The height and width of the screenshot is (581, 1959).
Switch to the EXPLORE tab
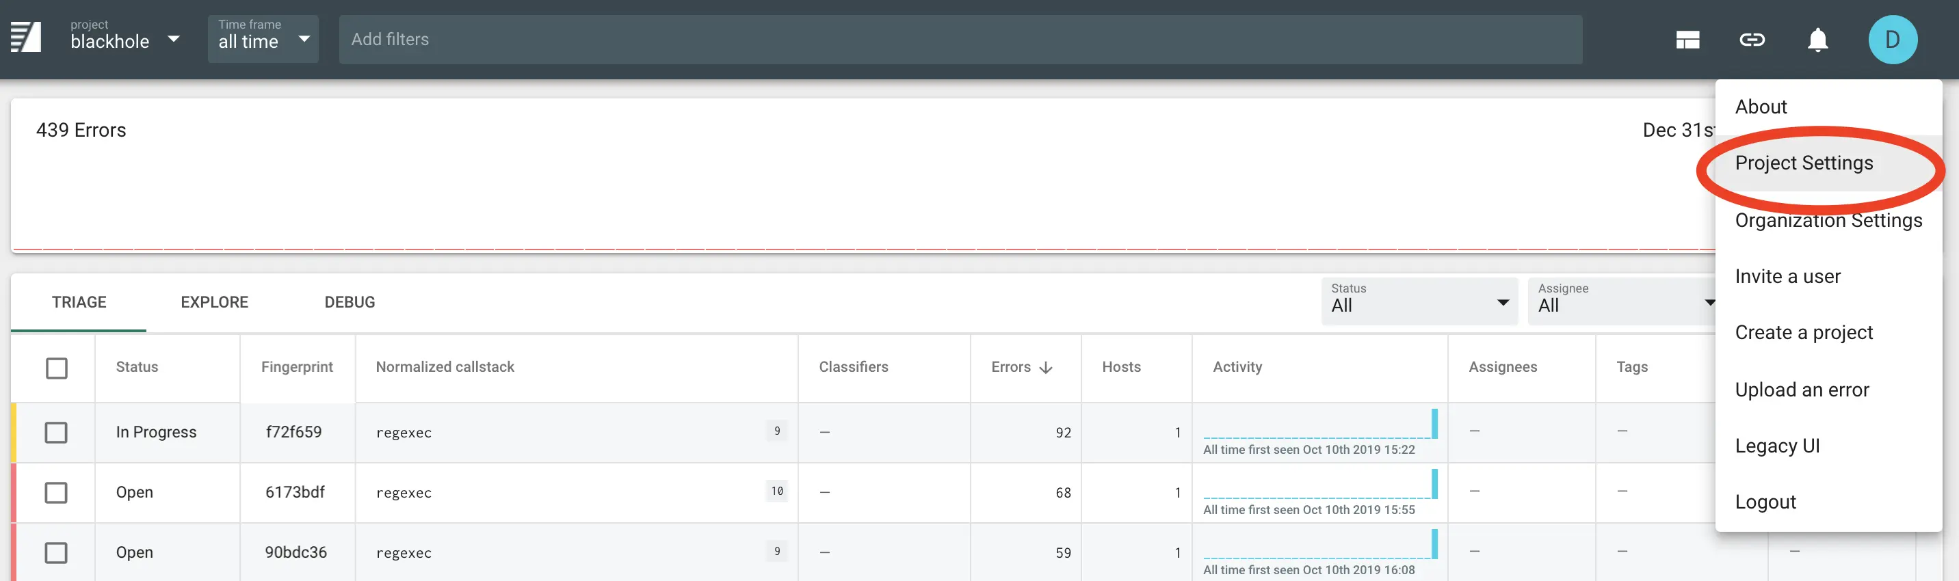click(215, 302)
